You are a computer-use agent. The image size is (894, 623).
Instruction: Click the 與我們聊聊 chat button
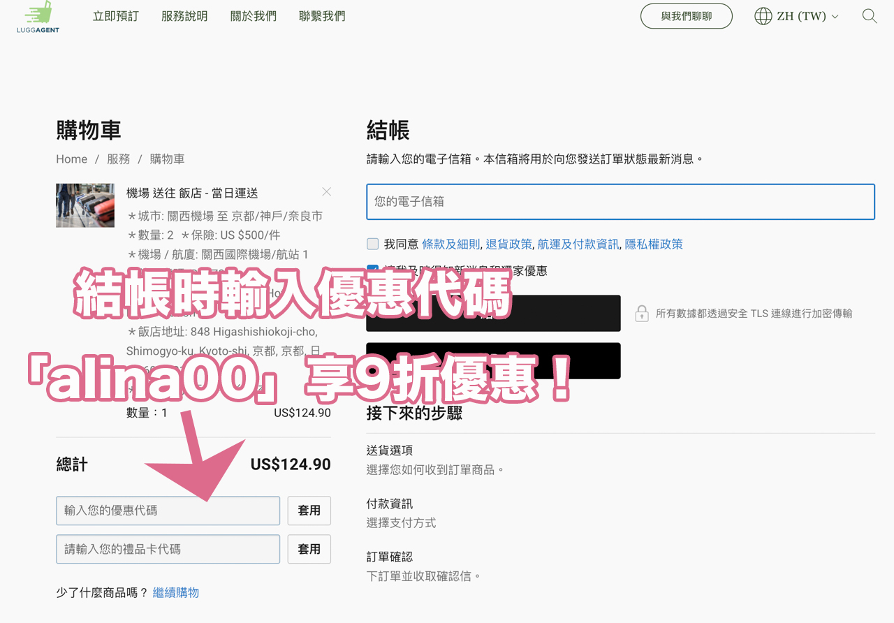687,16
